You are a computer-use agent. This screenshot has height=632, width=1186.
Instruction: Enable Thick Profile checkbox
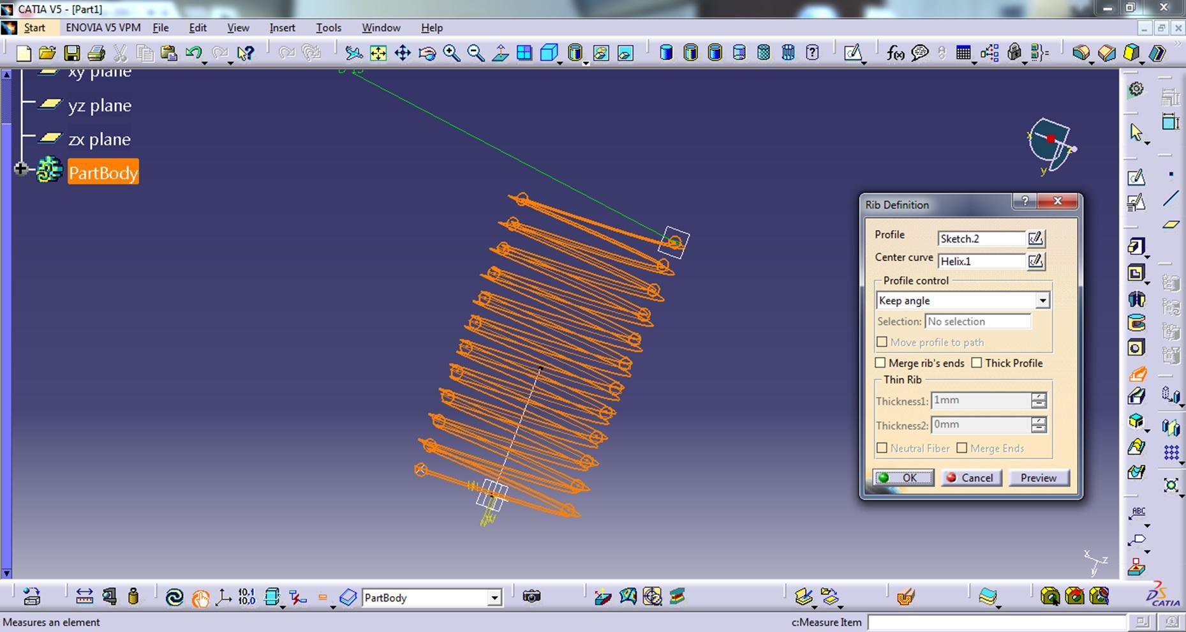coord(976,363)
